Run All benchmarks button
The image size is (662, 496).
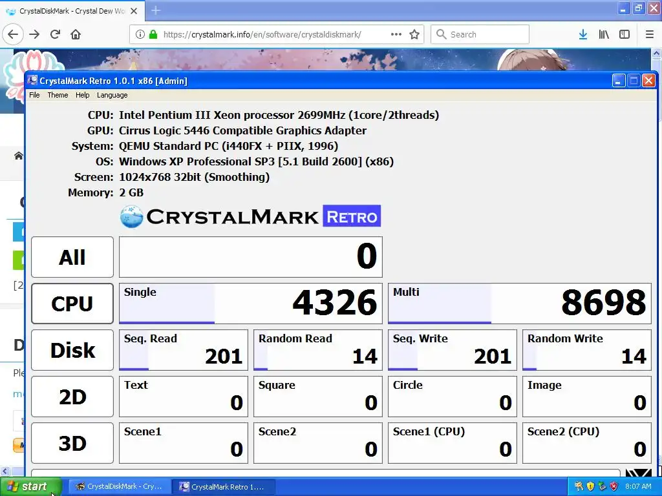point(72,257)
